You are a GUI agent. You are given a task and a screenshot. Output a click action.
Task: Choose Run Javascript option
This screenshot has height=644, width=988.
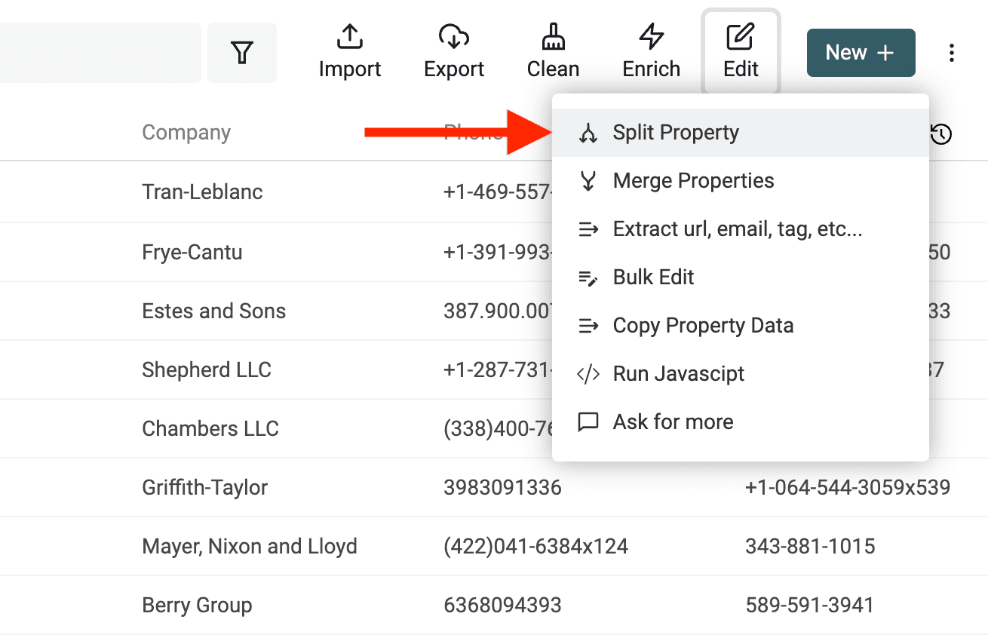click(678, 373)
